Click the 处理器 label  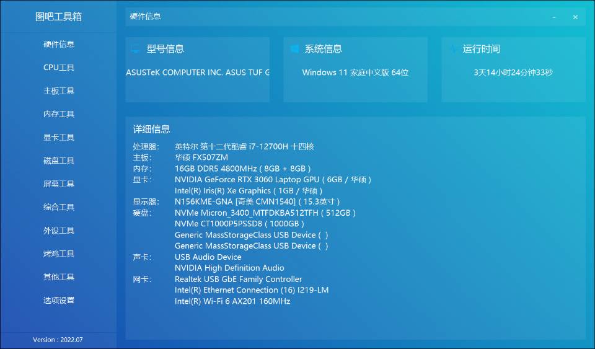[146, 146]
